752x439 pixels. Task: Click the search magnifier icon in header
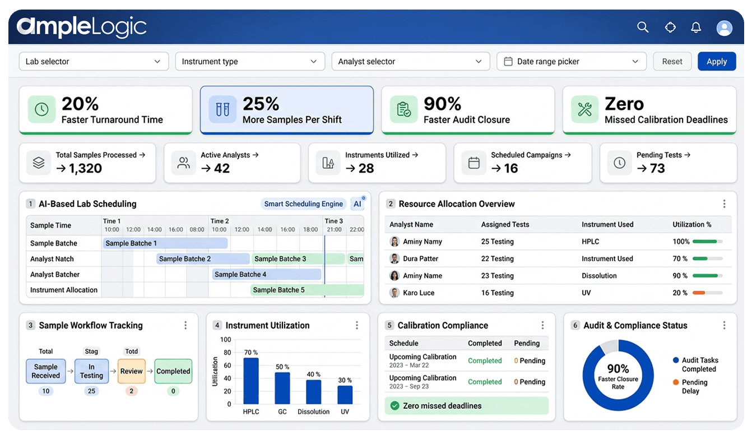[643, 27]
